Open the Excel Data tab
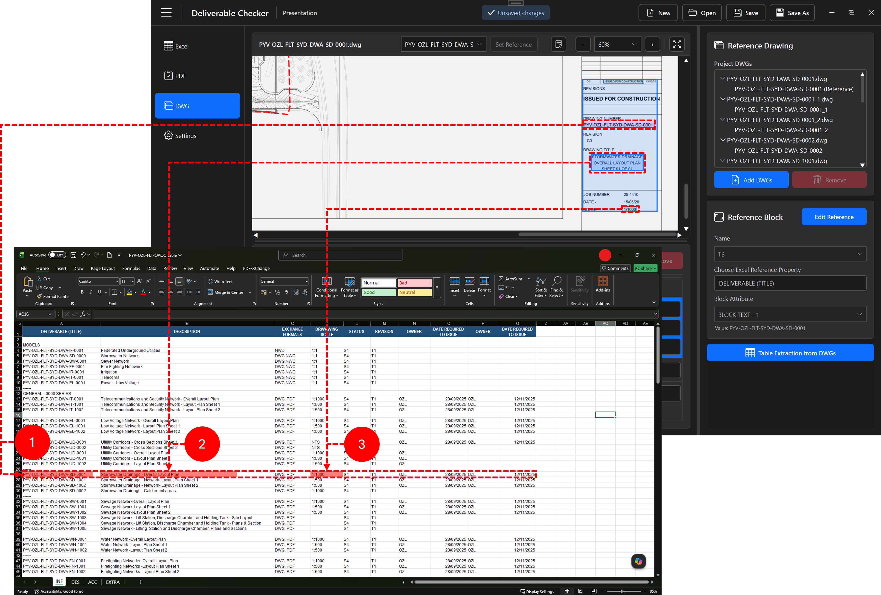This screenshot has width=881, height=595. (152, 268)
